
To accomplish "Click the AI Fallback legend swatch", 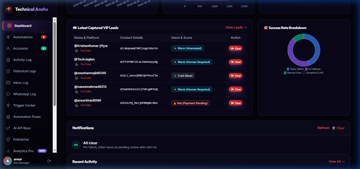I will pos(306,69).
